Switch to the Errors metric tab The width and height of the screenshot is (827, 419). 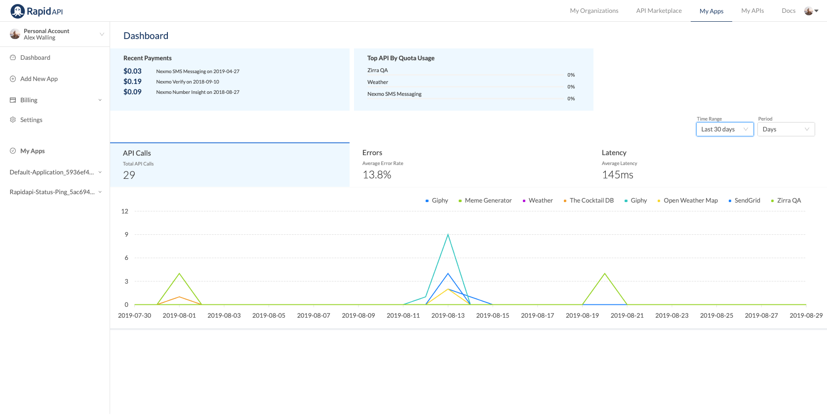click(469, 165)
